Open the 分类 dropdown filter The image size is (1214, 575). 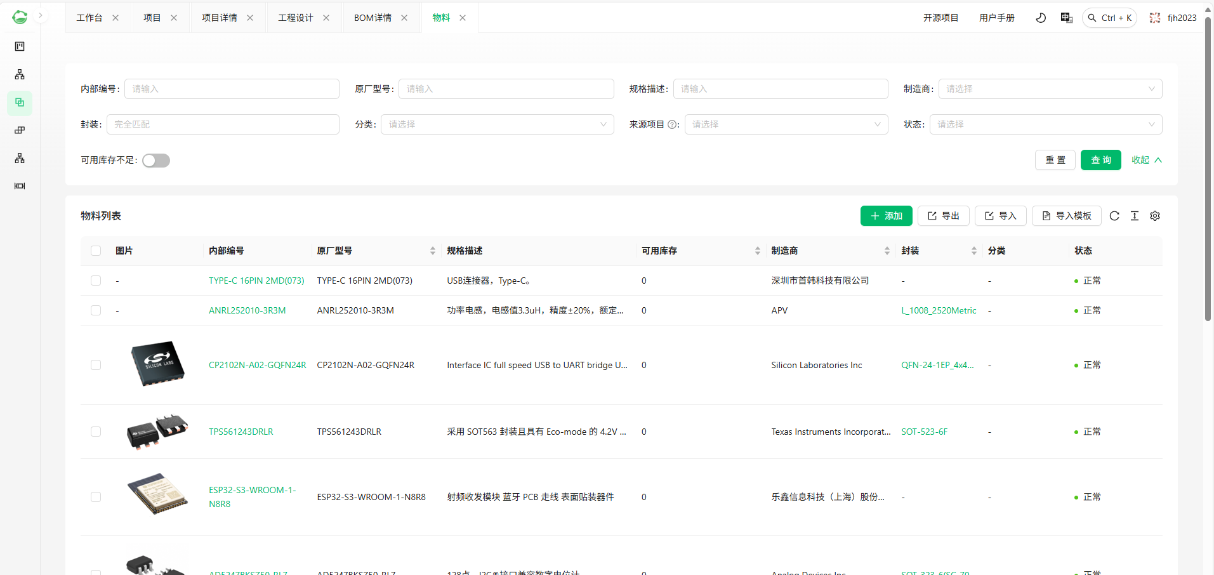click(497, 124)
